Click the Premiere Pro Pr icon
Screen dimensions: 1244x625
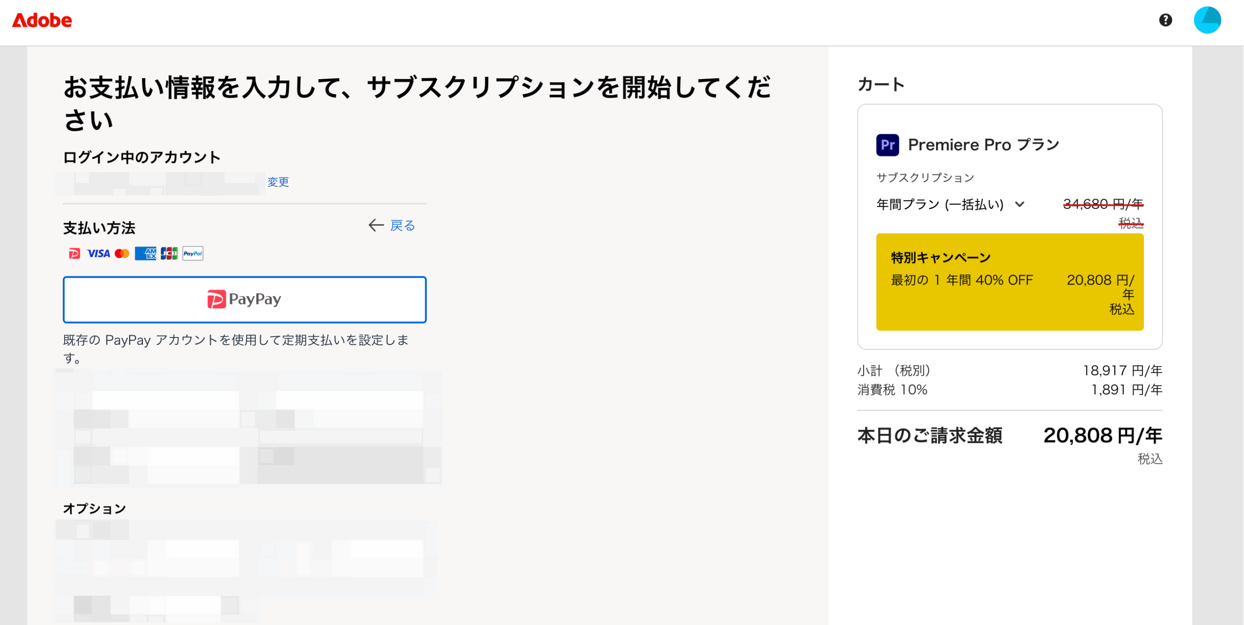tap(887, 145)
